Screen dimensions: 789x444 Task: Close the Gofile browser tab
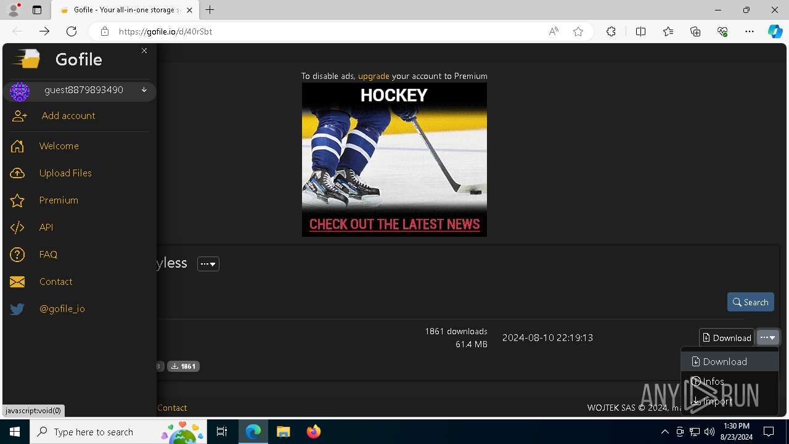190,10
